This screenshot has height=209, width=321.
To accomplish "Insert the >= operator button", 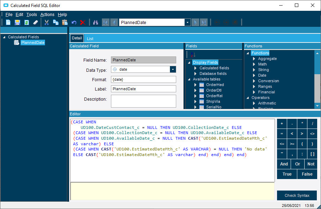I will point(292,144).
